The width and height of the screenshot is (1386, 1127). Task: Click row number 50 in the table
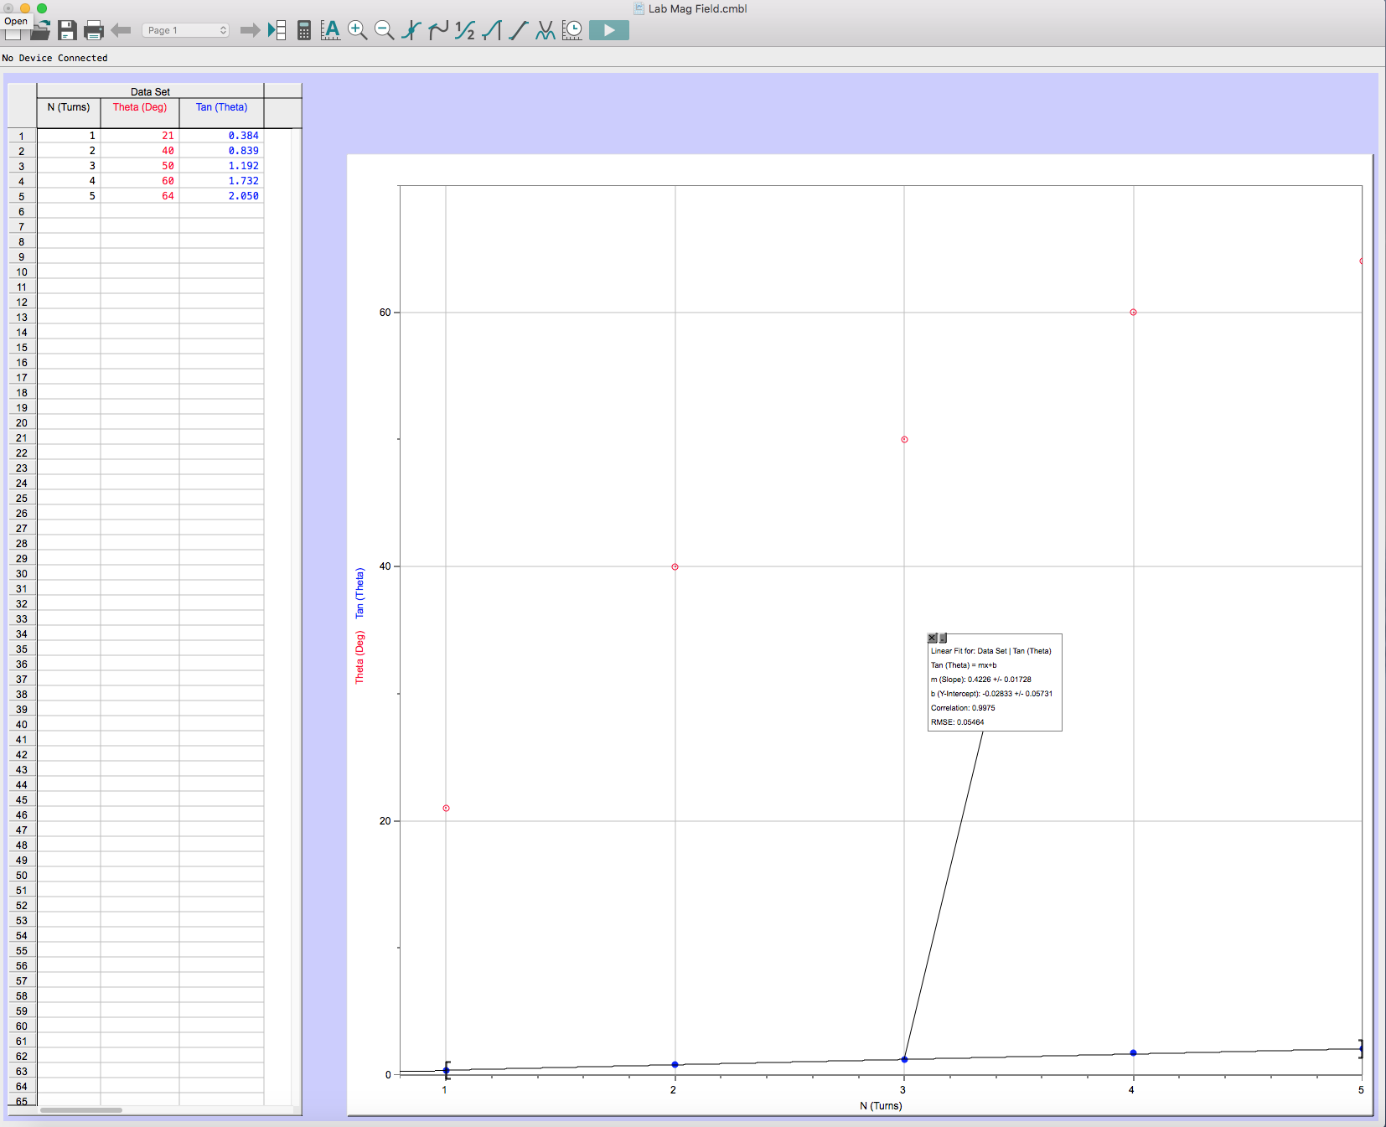pos(22,876)
